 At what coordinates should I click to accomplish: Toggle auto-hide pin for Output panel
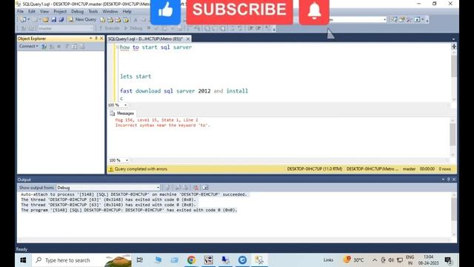click(449, 179)
